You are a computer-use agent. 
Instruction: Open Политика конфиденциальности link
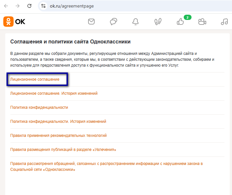coord(39,107)
